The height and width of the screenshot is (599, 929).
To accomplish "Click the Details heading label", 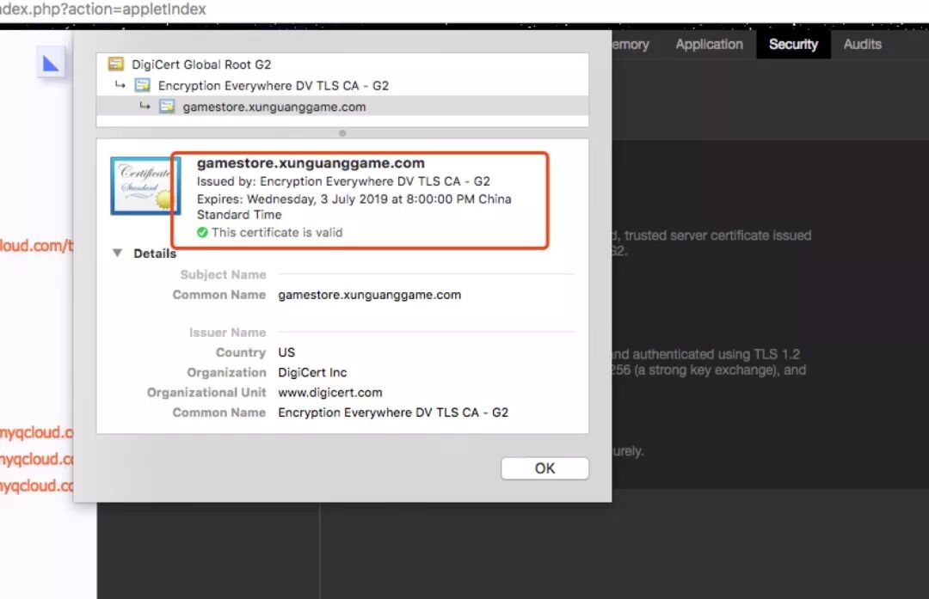I will [155, 254].
